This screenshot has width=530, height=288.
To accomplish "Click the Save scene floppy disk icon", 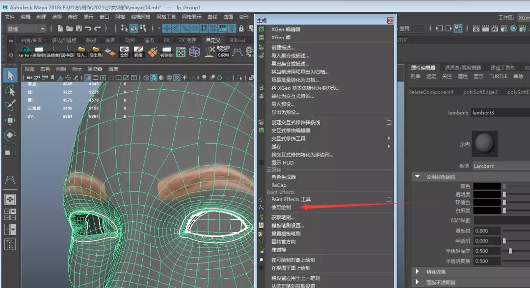I will tap(78, 28).
